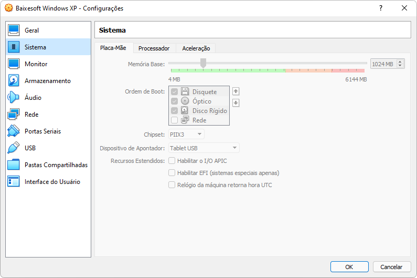Select Interface do Usuário label in sidebar
This screenshot has height=278, width=417.
[x=52, y=182]
